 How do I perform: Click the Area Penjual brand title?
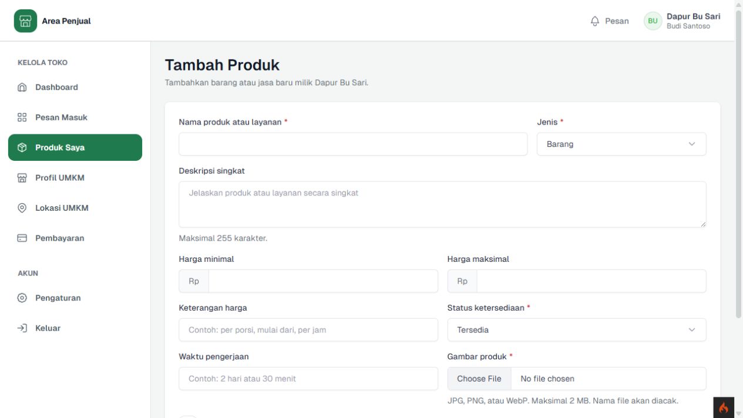(x=66, y=21)
